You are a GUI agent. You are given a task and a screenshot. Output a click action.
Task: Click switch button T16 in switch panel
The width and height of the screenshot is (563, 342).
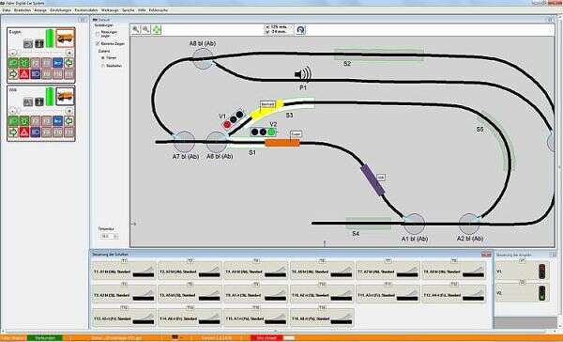click(x=322, y=319)
